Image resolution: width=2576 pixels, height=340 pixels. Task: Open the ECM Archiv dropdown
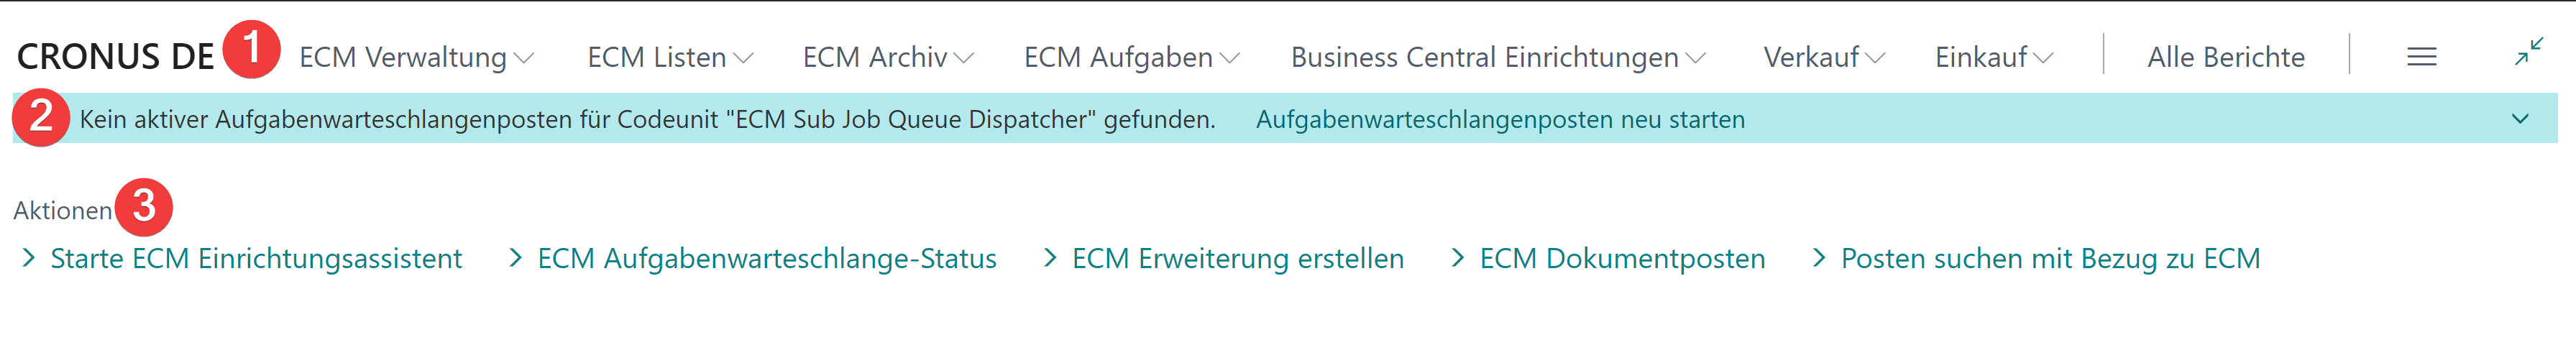(887, 58)
